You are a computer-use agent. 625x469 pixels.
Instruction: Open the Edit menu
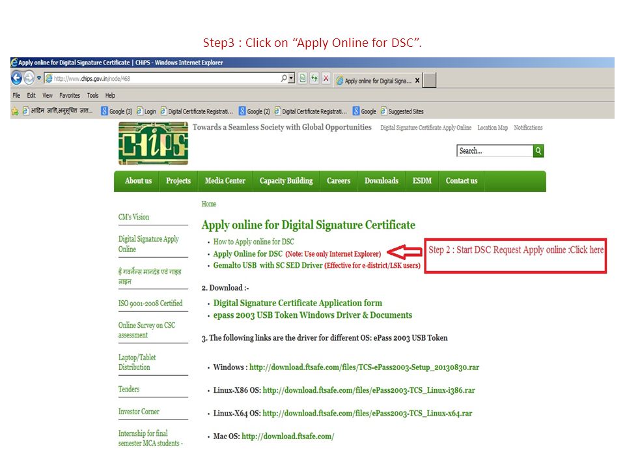(31, 95)
